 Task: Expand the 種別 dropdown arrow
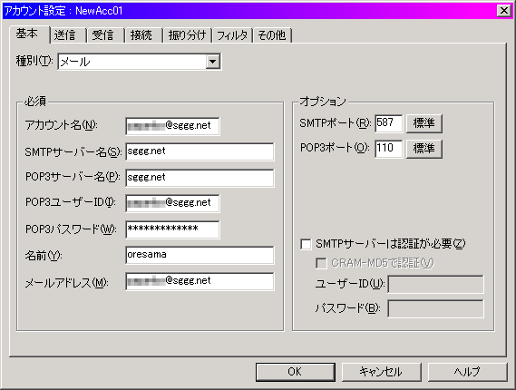coord(212,62)
